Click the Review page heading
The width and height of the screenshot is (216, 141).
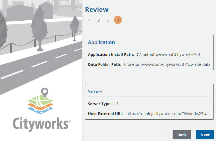click(97, 10)
